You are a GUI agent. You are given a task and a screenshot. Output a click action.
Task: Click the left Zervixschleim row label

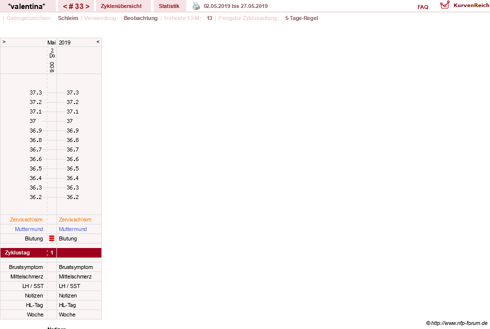(x=26, y=219)
